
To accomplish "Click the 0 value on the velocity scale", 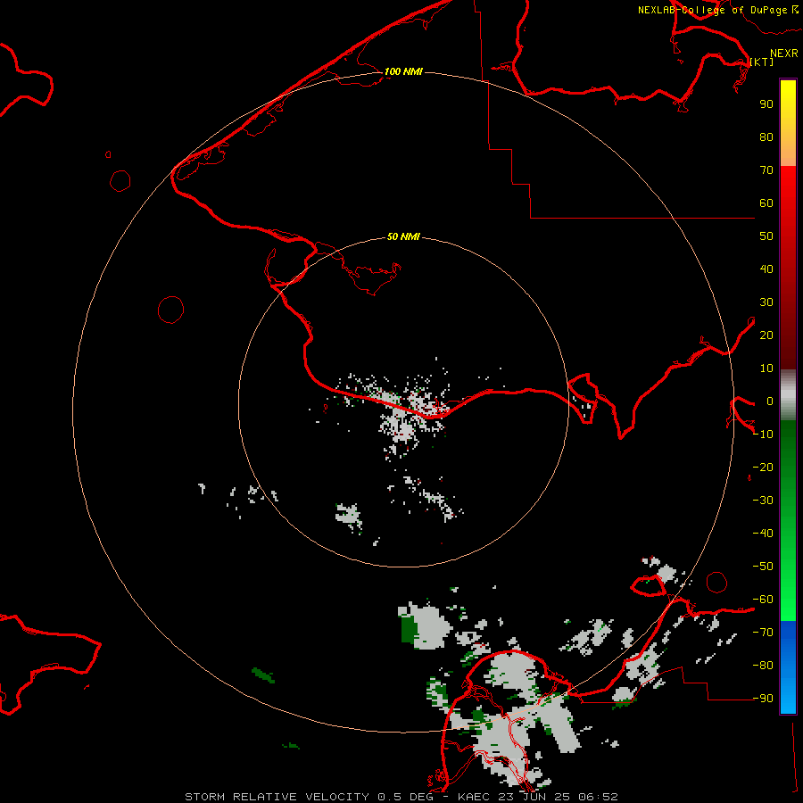I will (x=769, y=401).
